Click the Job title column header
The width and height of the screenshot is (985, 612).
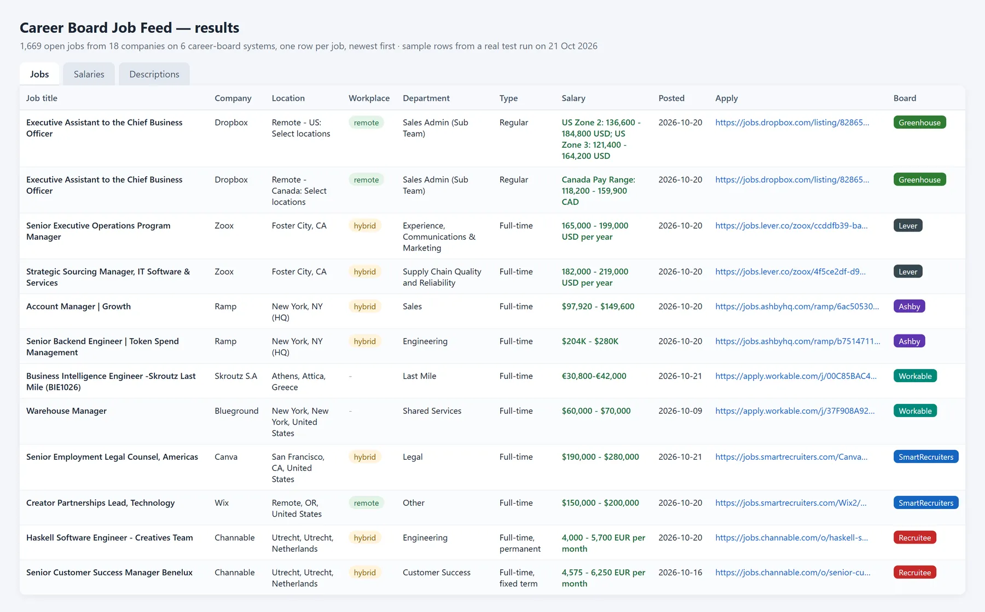[42, 98]
